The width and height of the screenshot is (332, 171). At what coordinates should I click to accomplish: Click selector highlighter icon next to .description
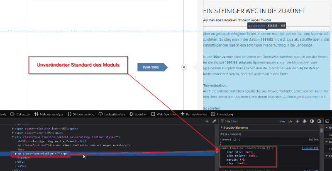[268, 148]
